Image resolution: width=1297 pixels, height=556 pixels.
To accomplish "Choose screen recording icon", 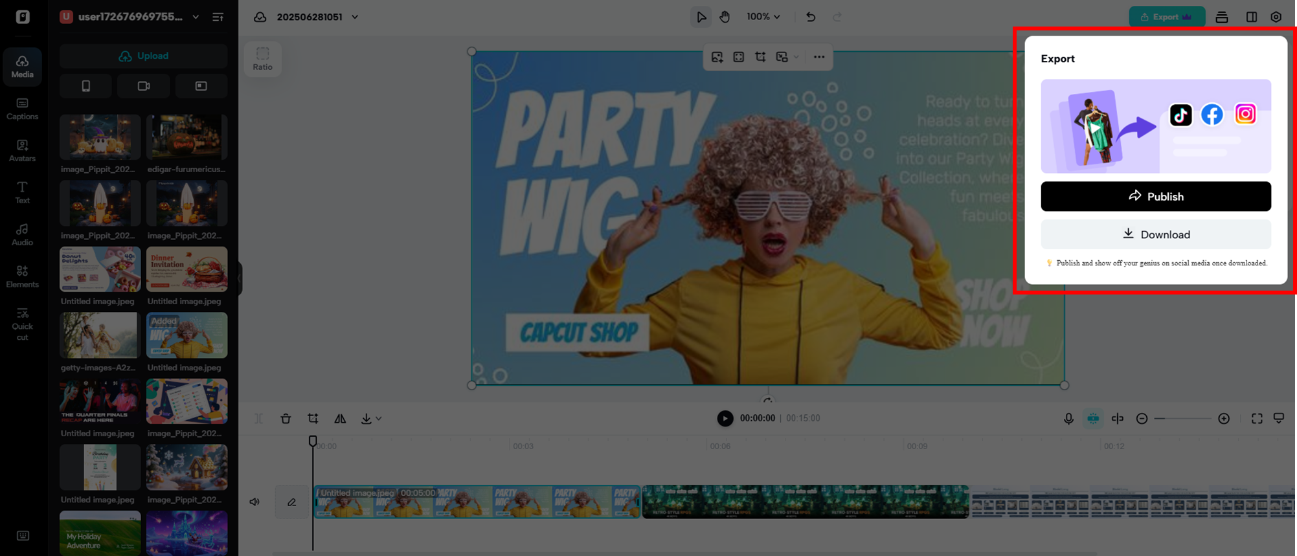I will (x=201, y=86).
